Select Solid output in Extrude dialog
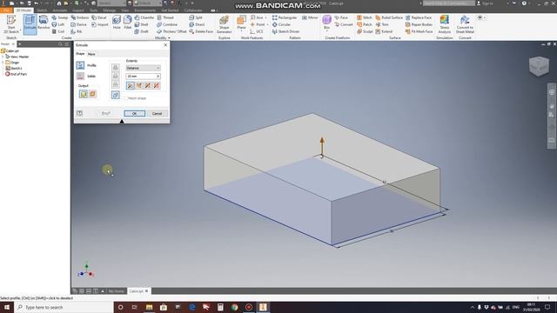557x313 pixels. (x=84, y=94)
